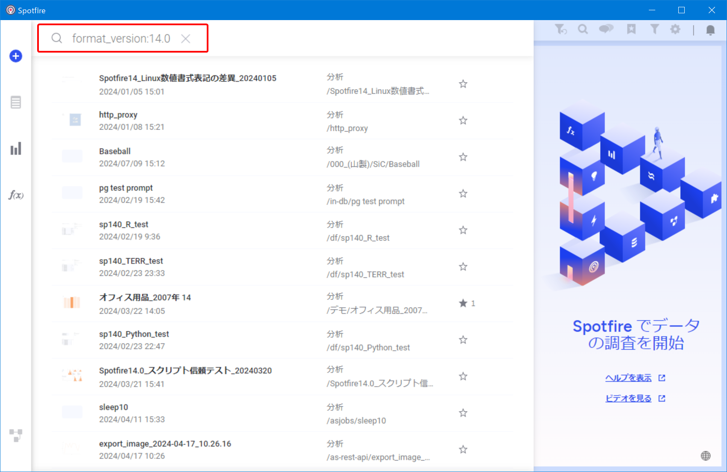
Task: Click the path /df/sp140_Python_test
Action: [x=368, y=348]
